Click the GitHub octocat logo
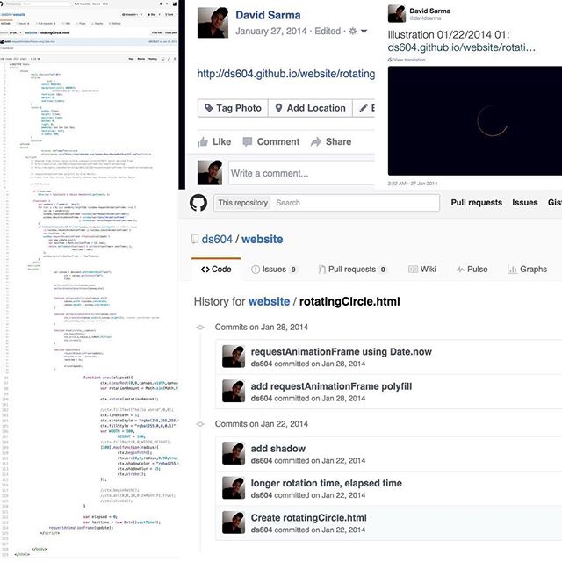 point(198,202)
